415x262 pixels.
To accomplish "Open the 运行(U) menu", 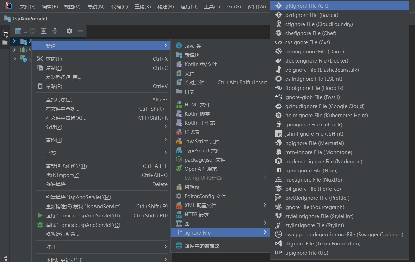I will pyautogui.click(x=189, y=6).
